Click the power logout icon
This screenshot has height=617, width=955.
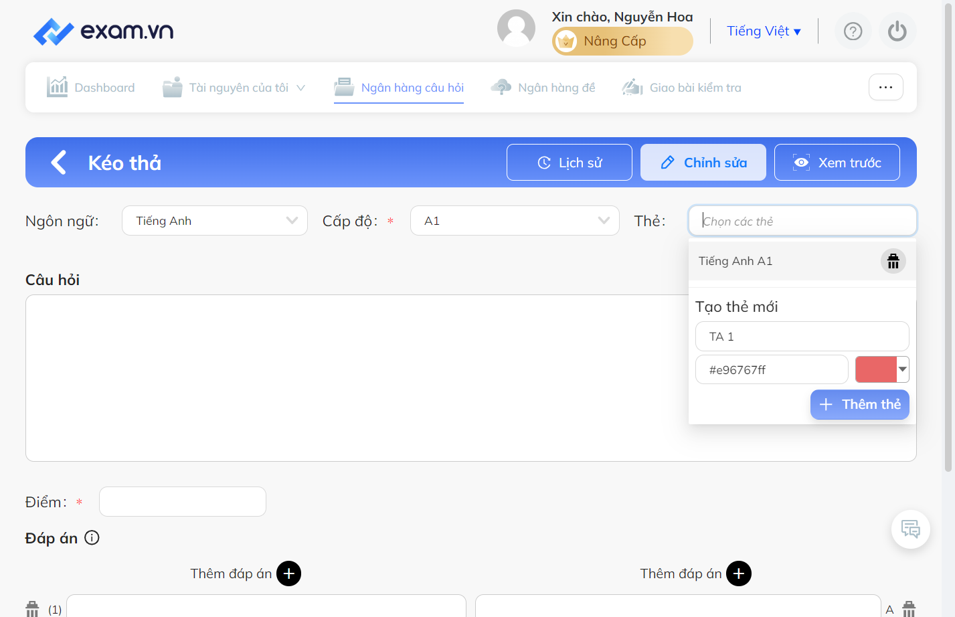coord(897,31)
